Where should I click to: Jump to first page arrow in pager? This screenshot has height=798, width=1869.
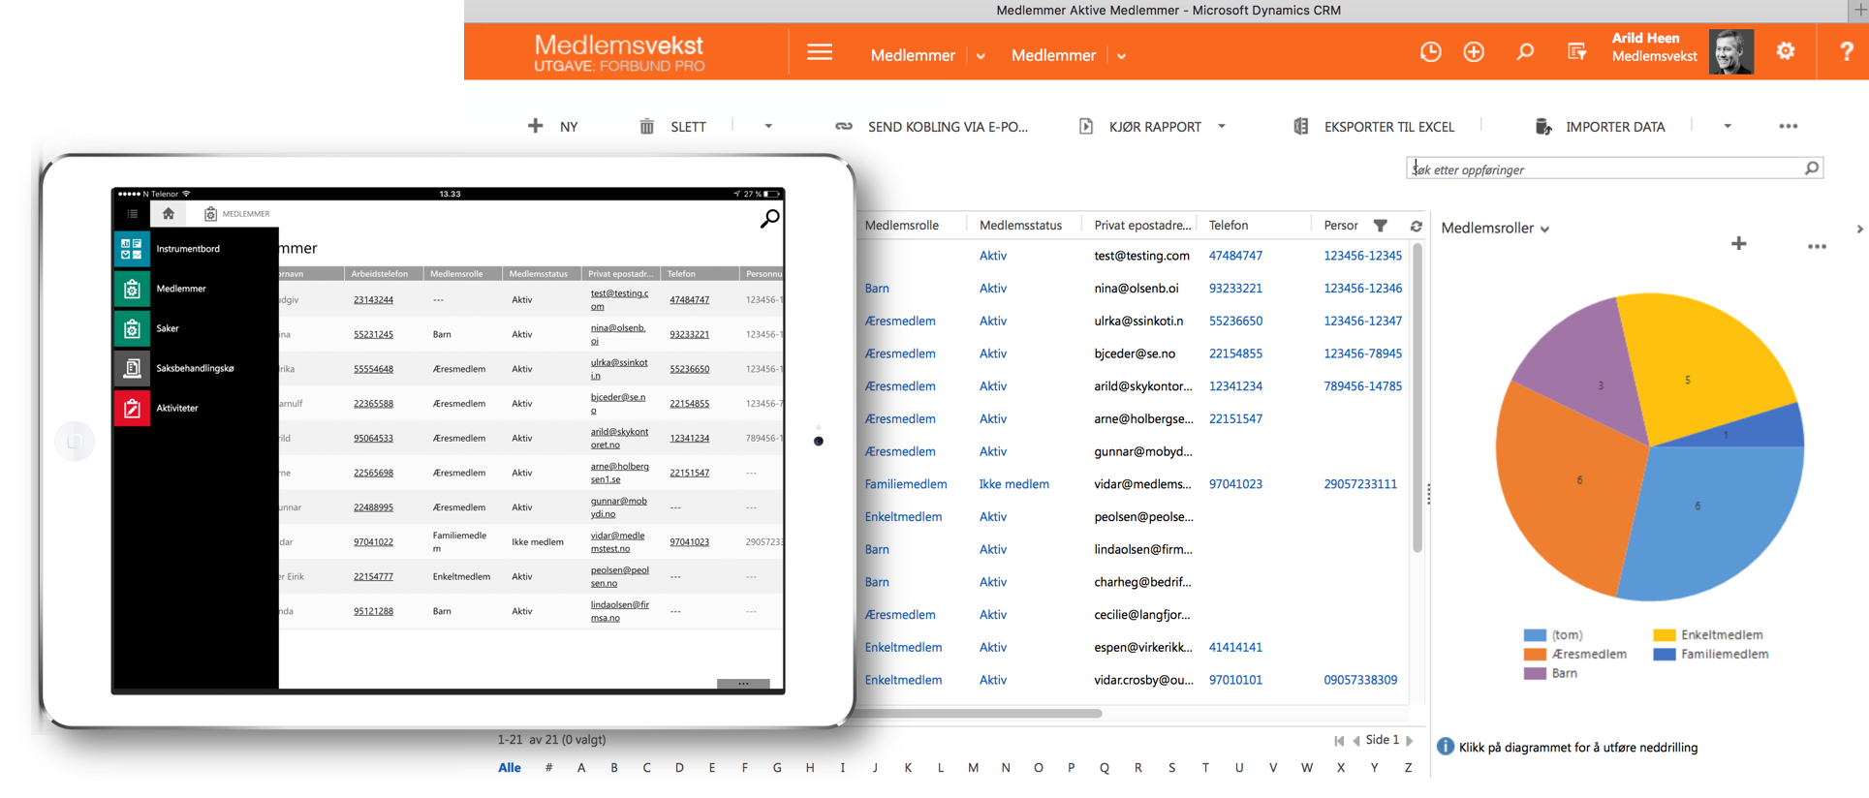(1339, 741)
